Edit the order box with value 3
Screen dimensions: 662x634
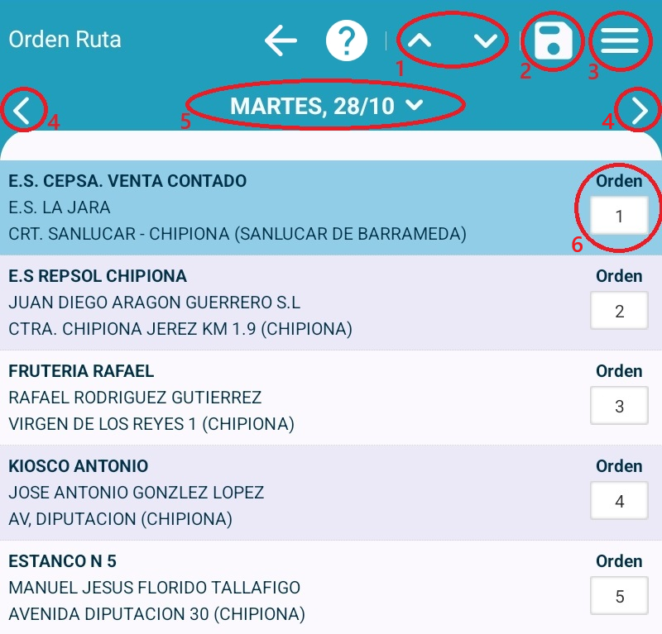pyautogui.click(x=619, y=407)
